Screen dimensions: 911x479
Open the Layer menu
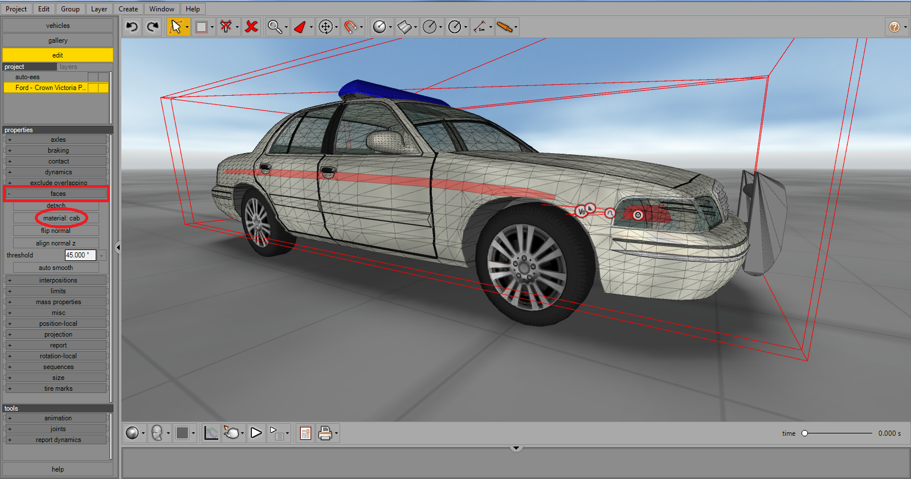[x=99, y=9]
